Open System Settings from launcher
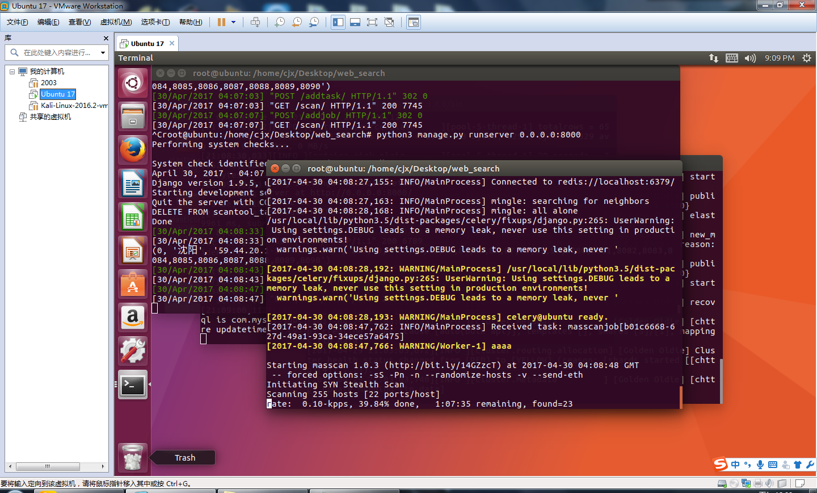 tap(133, 351)
